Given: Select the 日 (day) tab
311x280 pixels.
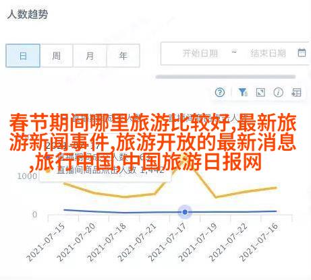Looking at the screenshot, I should click(x=23, y=56).
